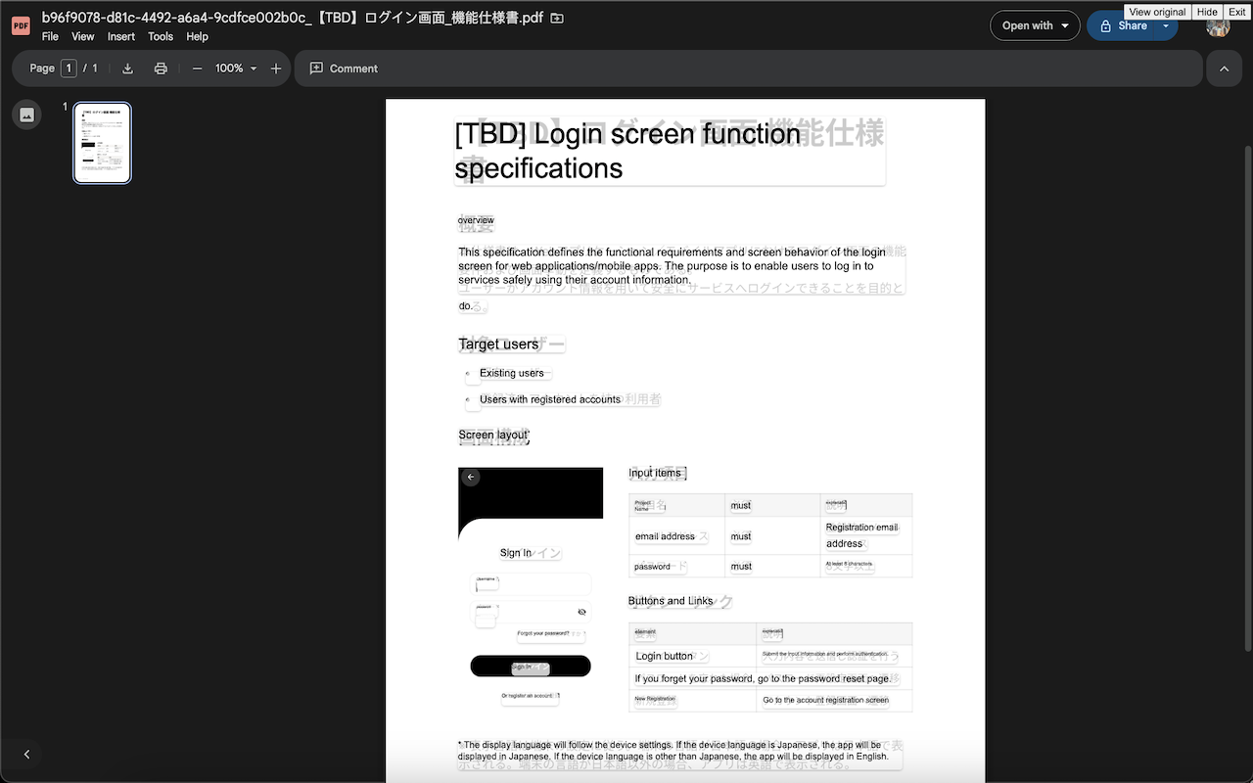Screen dimensions: 1253x783
Task: Expand the arrow beside the Share button
Action: [1166, 25]
